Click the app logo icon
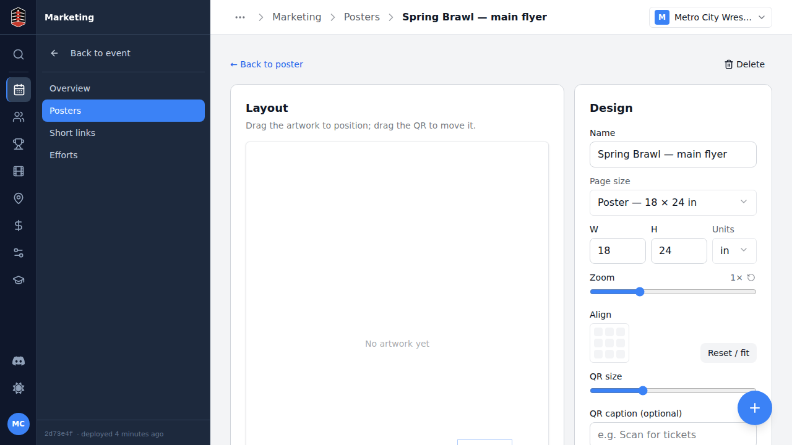 click(19, 17)
